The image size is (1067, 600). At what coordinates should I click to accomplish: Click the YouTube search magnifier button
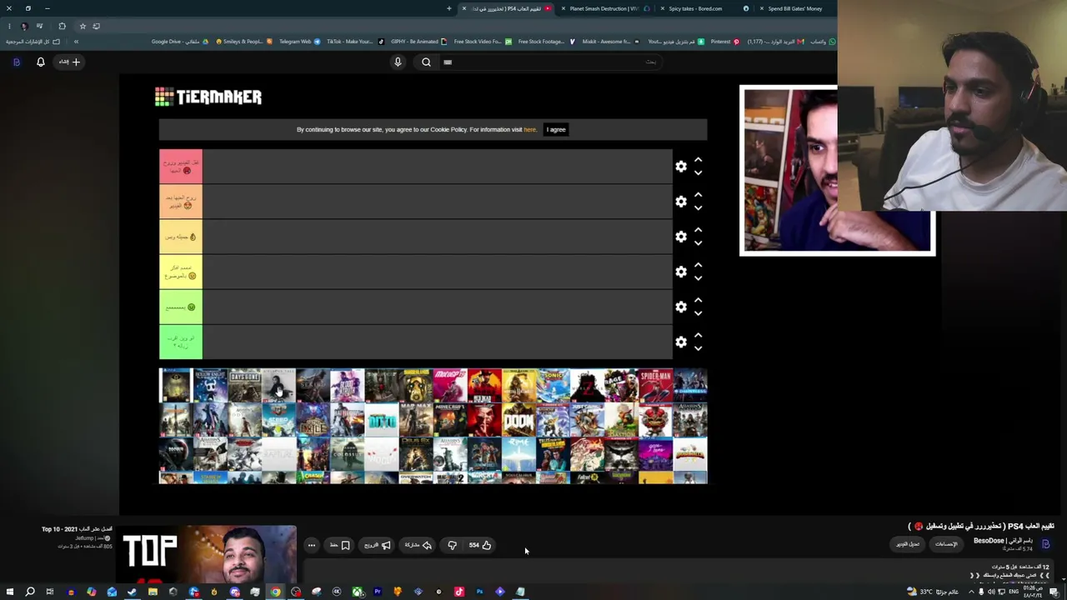click(x=426, y=62)
